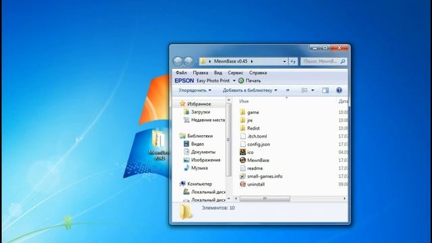Select the .itch.toml file name
432x243 pixels.
257,136
